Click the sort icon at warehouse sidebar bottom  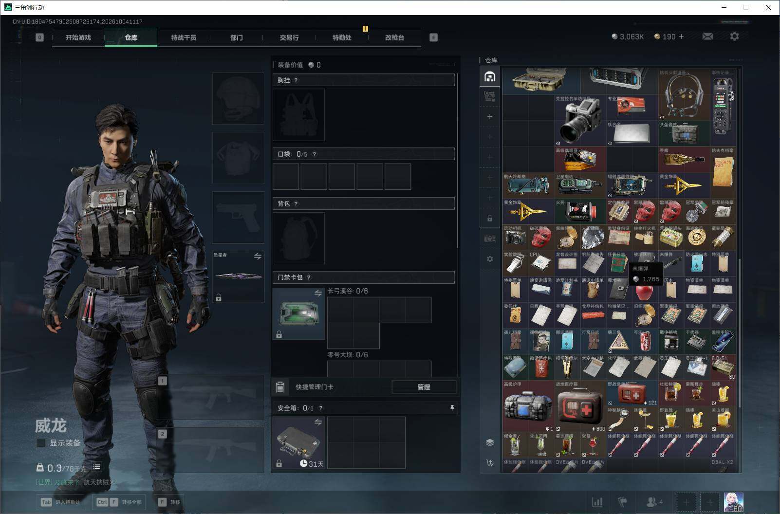point(490,463)
